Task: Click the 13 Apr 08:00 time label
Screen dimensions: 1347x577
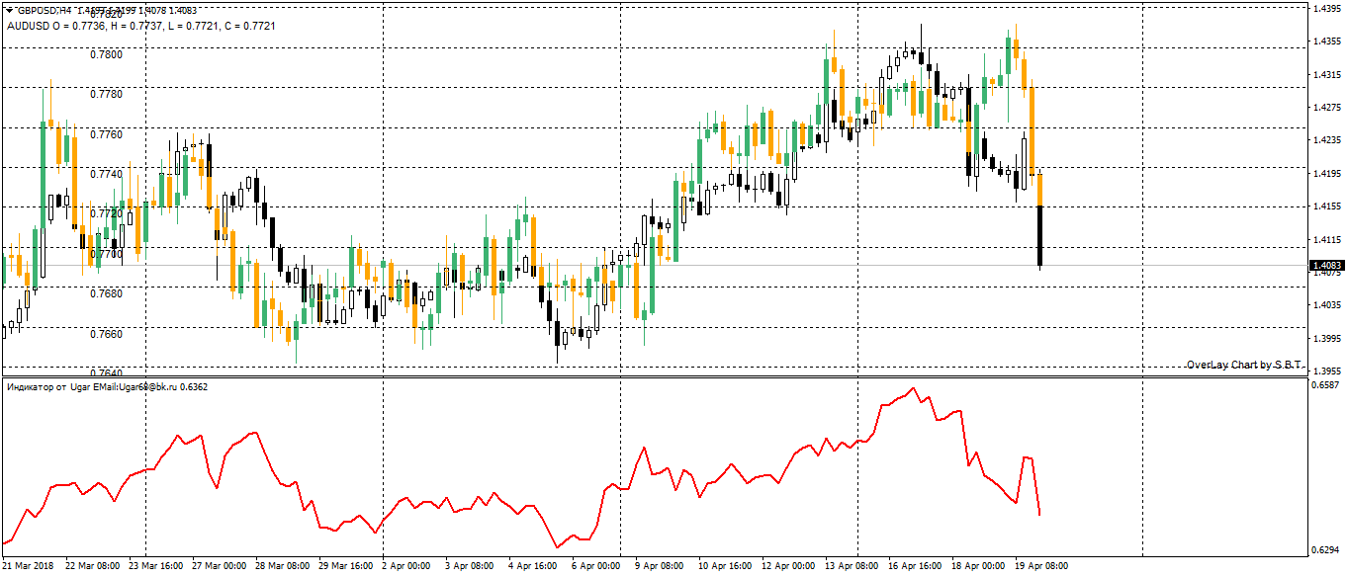Action: (x=853, y=566)
